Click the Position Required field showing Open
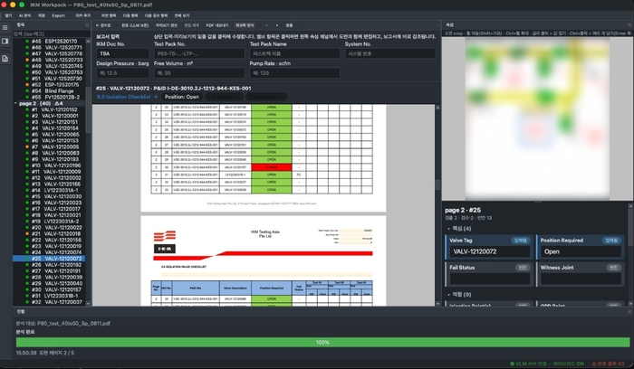634x369 pixels. click(x=581, y=251)
